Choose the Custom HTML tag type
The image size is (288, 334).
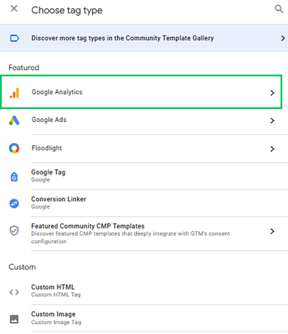(144, 291)
